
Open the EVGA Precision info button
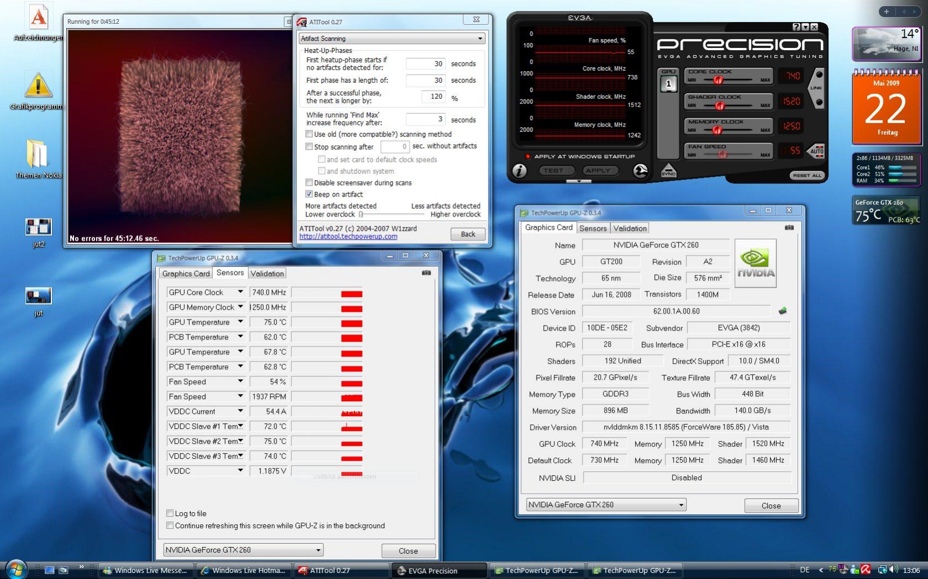[x=519, y=171]
